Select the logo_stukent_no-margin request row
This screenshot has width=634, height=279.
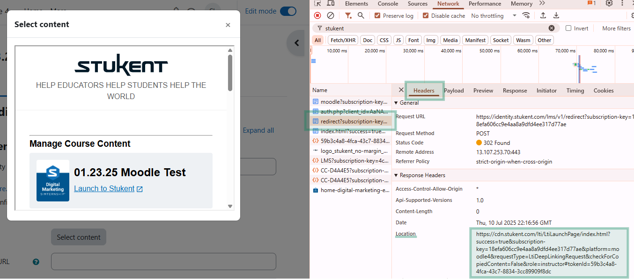coord(351,151)
